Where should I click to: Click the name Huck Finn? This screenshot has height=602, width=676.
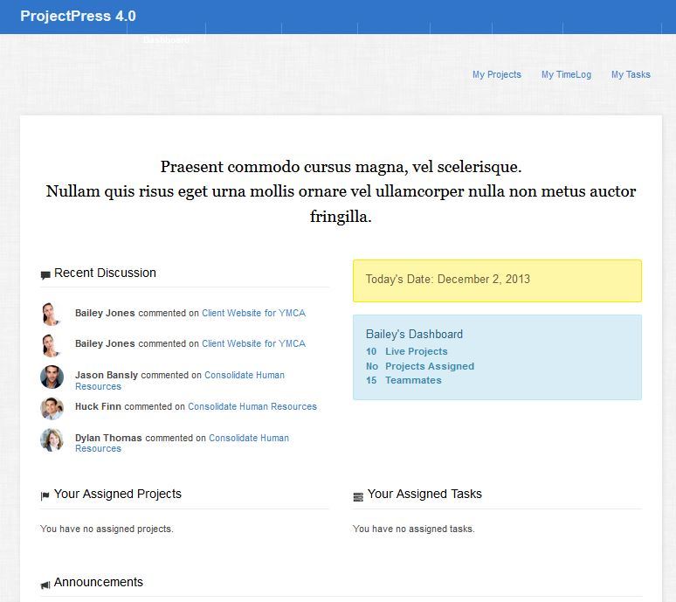[98, 406]
